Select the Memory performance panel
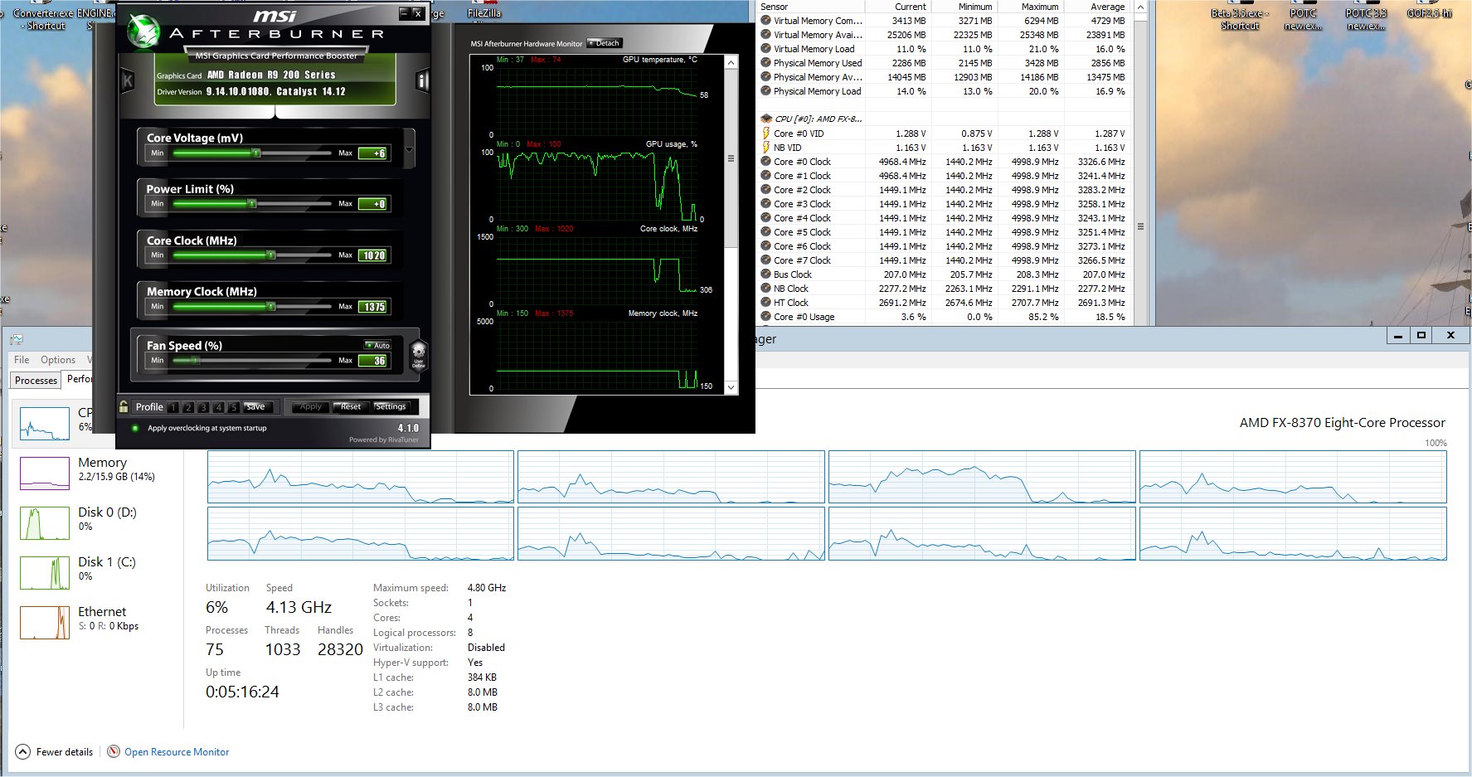Screen dimensions: 1472x777 (x=96, y=473)
